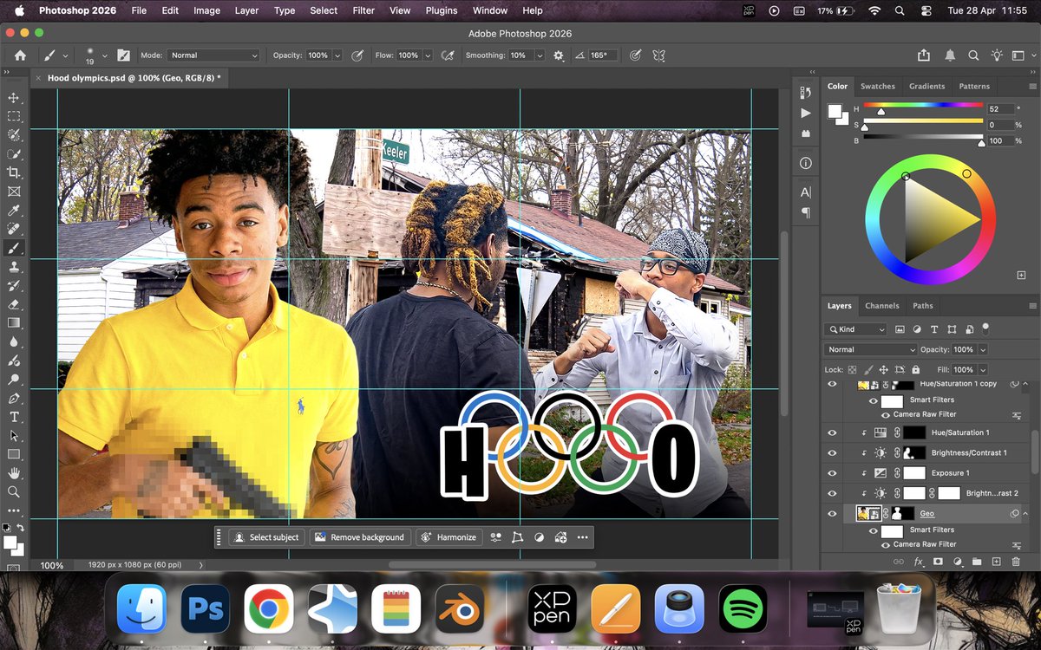Open the brush Mode dropdown
The height and width of the screenshot is (650, 1041).
pyautogui.click(x=213, y=55)
